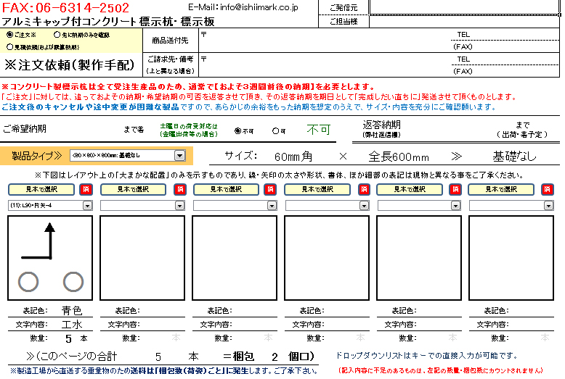Click the red 消 clear button for first column
This screenshot has width=565, height=379.
click(x=87, y=189)
